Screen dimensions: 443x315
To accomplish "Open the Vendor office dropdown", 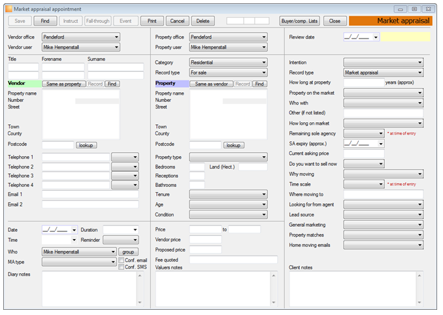I will point(81,37).
